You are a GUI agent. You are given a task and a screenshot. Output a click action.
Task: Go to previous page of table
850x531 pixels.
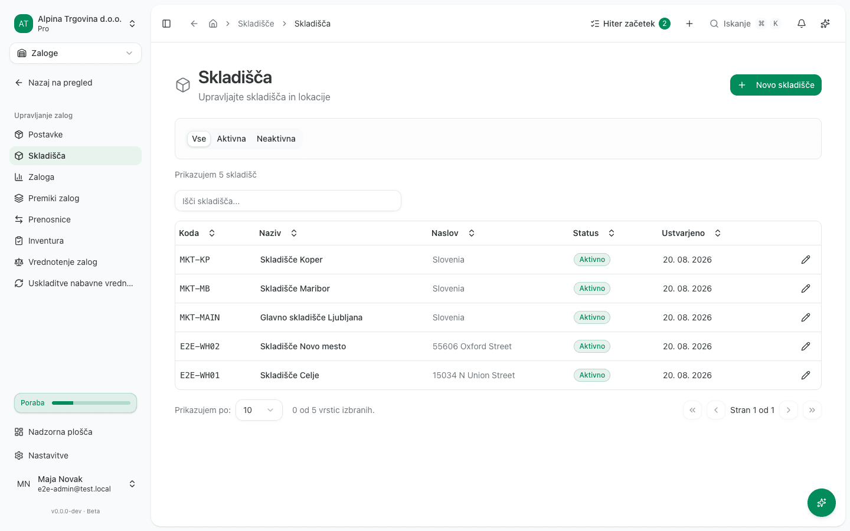coord(716,410)
